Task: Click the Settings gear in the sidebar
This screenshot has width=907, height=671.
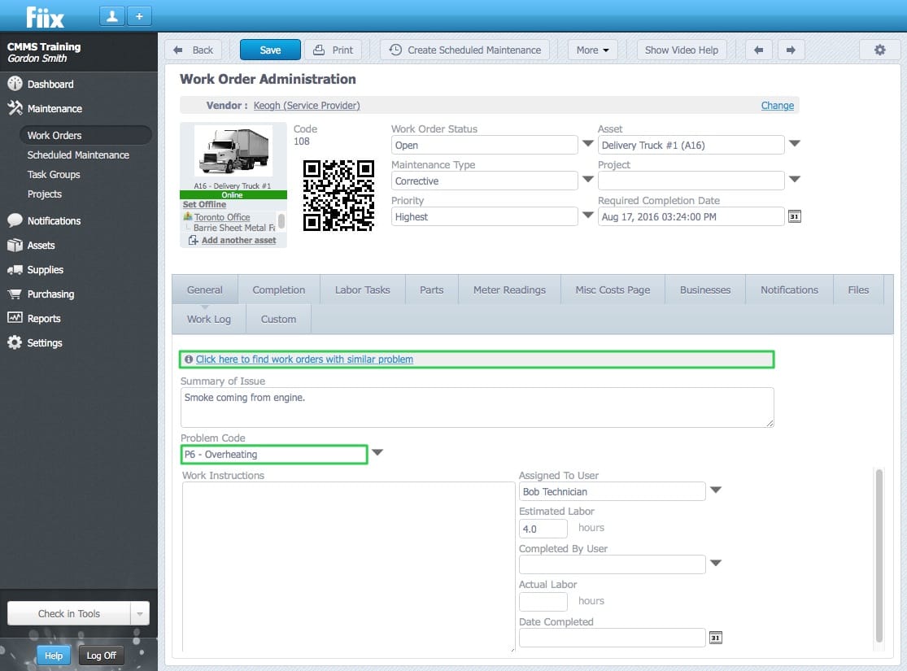Action: point(16,342)
